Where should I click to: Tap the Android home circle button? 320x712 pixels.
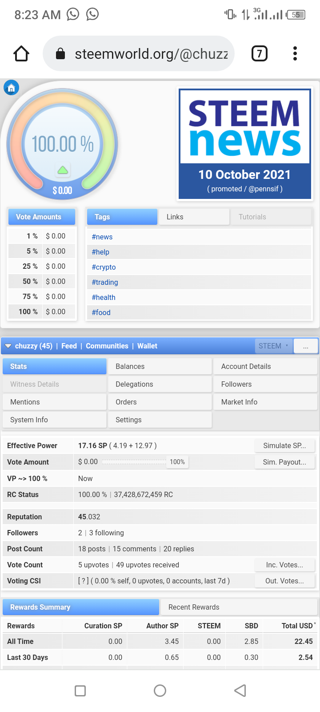tap(160, 691)
